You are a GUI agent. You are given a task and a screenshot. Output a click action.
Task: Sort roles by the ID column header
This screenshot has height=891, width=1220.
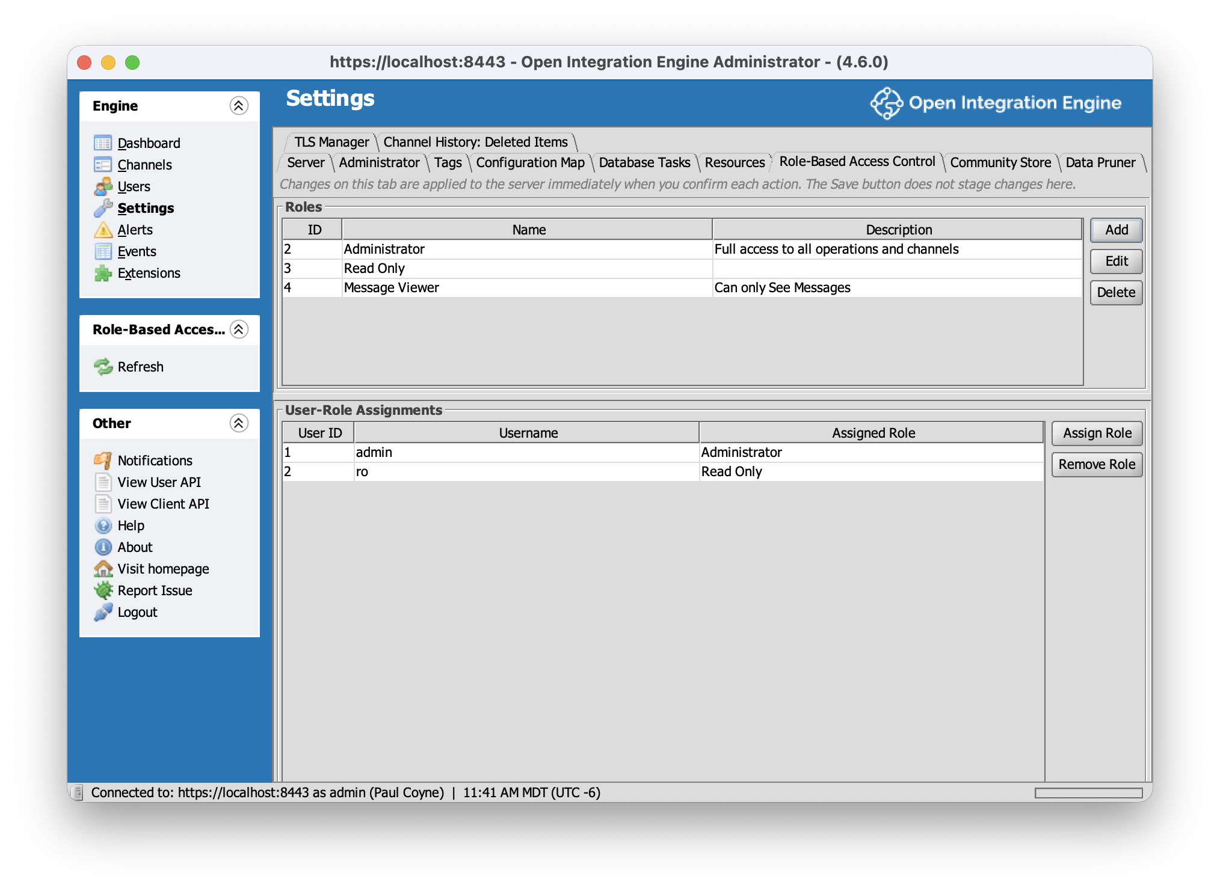pyautogui.click(x=313, y=230)
